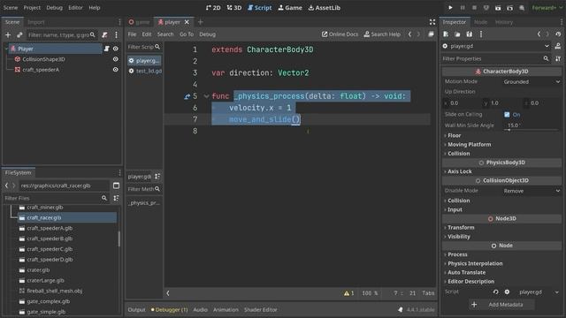Jump to _physics_pr... method in list
Viewport: 566px width, 318px height.
point(144,203)
